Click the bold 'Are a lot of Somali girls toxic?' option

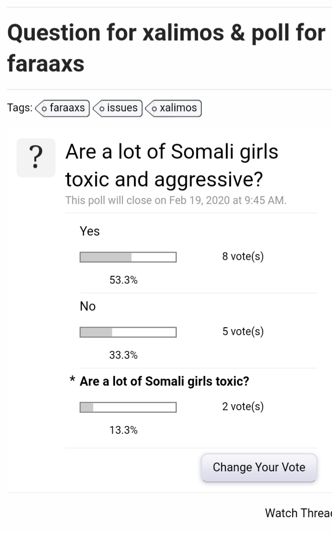[164, 381]
